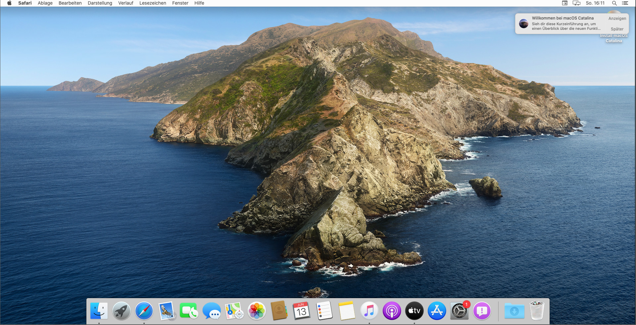Click the keyboard input source menu icon
This screenshot has height=325, width=636.
click(x=565, y=3)
